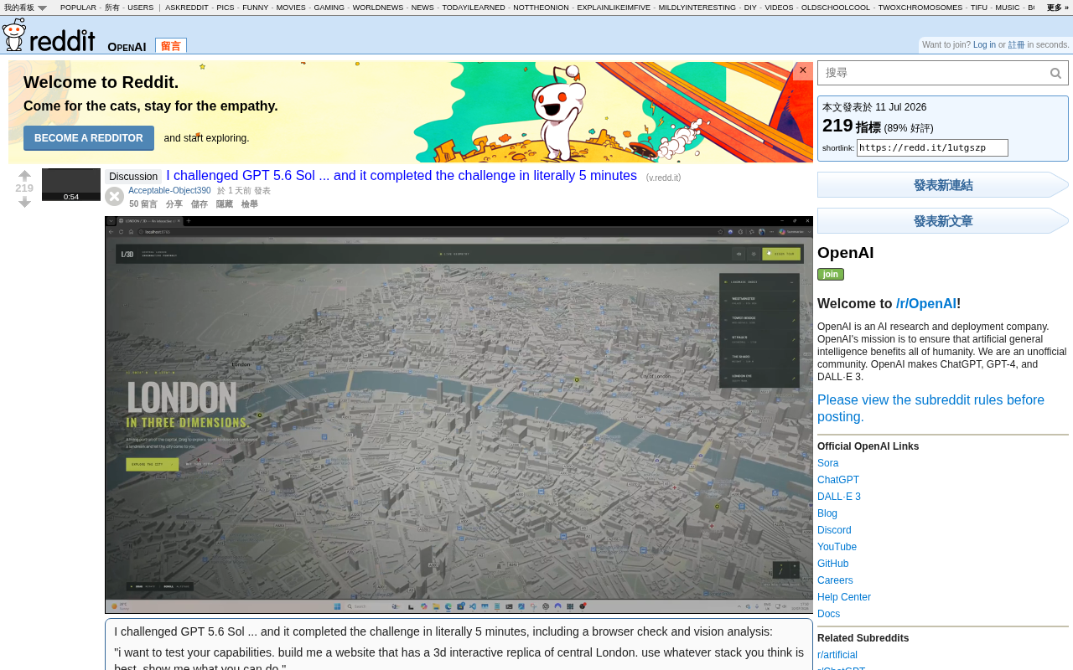Open DIY in the top bar

click(x=750, y=8)
